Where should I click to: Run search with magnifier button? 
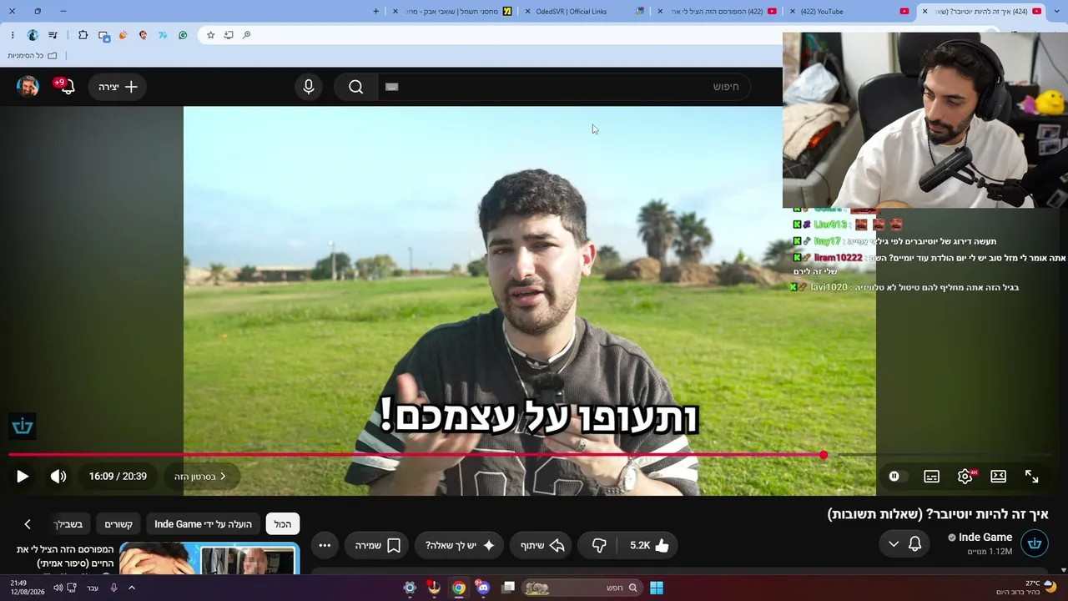[x=356, y=87]
